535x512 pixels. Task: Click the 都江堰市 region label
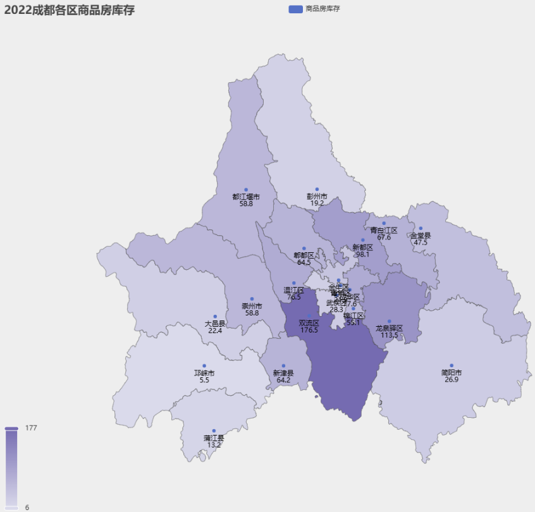[x=246, y=197]
